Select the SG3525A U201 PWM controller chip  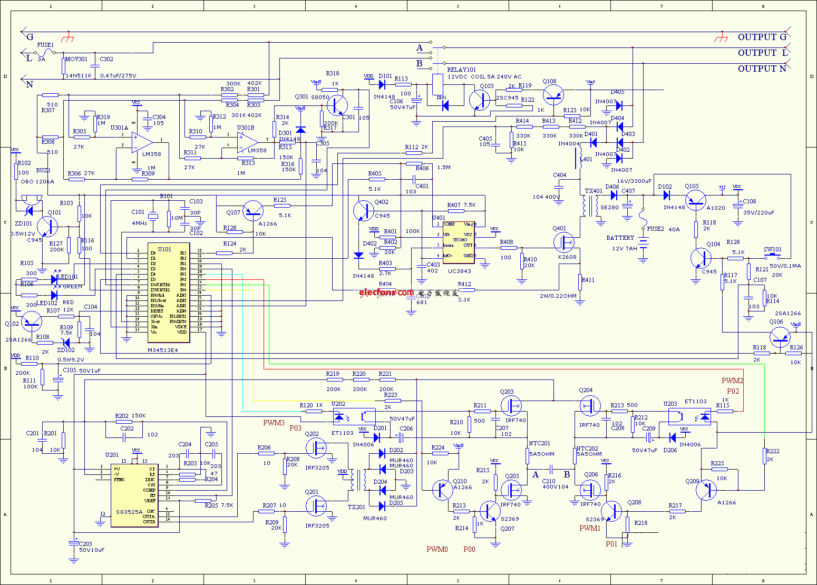click(134, 495)
